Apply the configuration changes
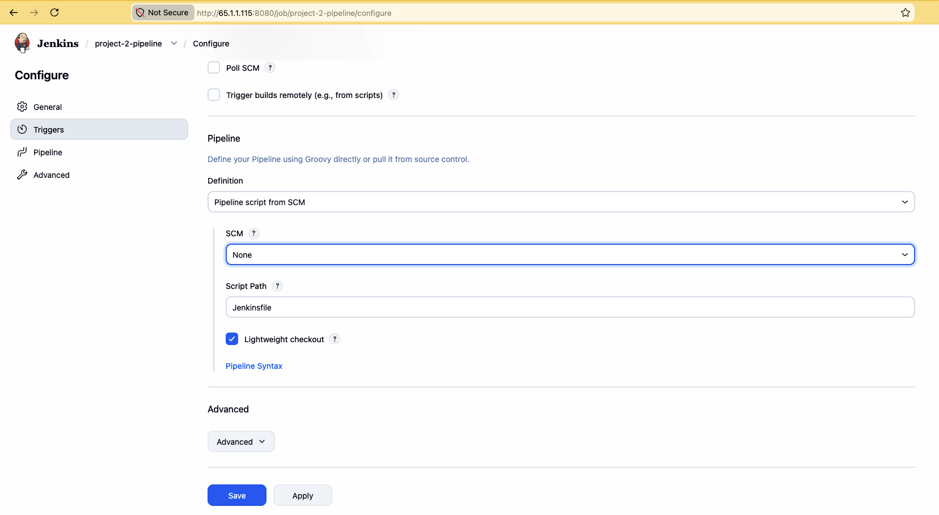The image size is (939, 515). click(303, 495)
